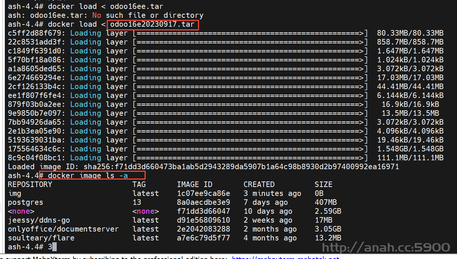Select the 'No such file or directory' error line

click(106, 16)
